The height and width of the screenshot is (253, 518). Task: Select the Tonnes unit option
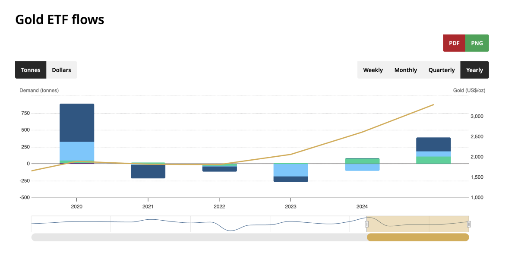(x=31, y=70)
